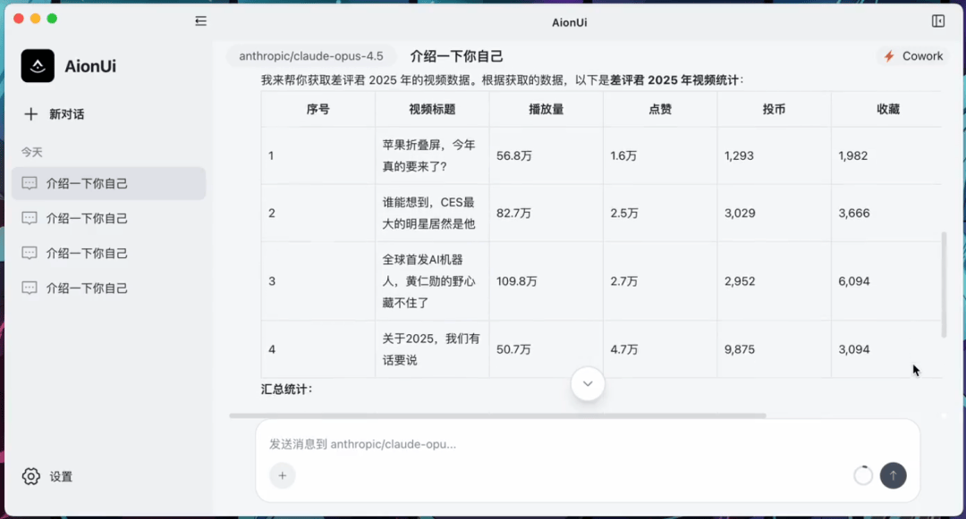This screenshot has height=519, width=966.
Task: Open the right panel toggle icon
Action: click(x=937, y=21)
